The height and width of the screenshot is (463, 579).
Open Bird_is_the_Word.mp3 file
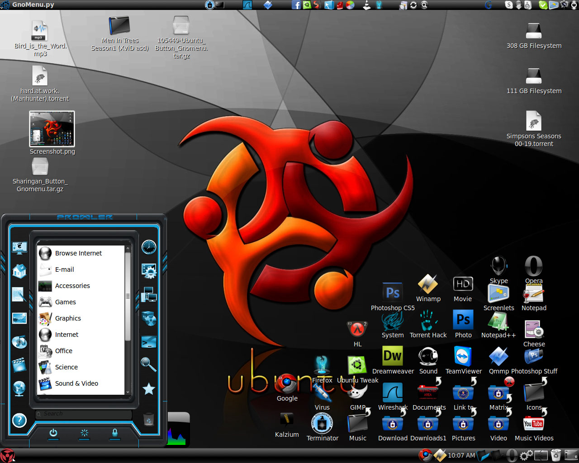click(40, 38)
